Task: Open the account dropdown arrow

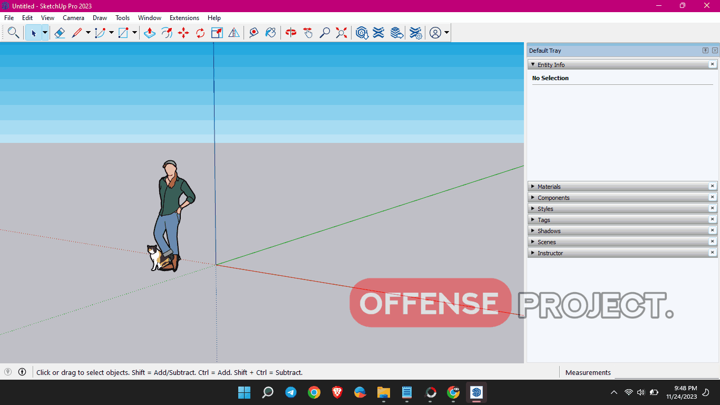Action: click(x=447, y=33)
